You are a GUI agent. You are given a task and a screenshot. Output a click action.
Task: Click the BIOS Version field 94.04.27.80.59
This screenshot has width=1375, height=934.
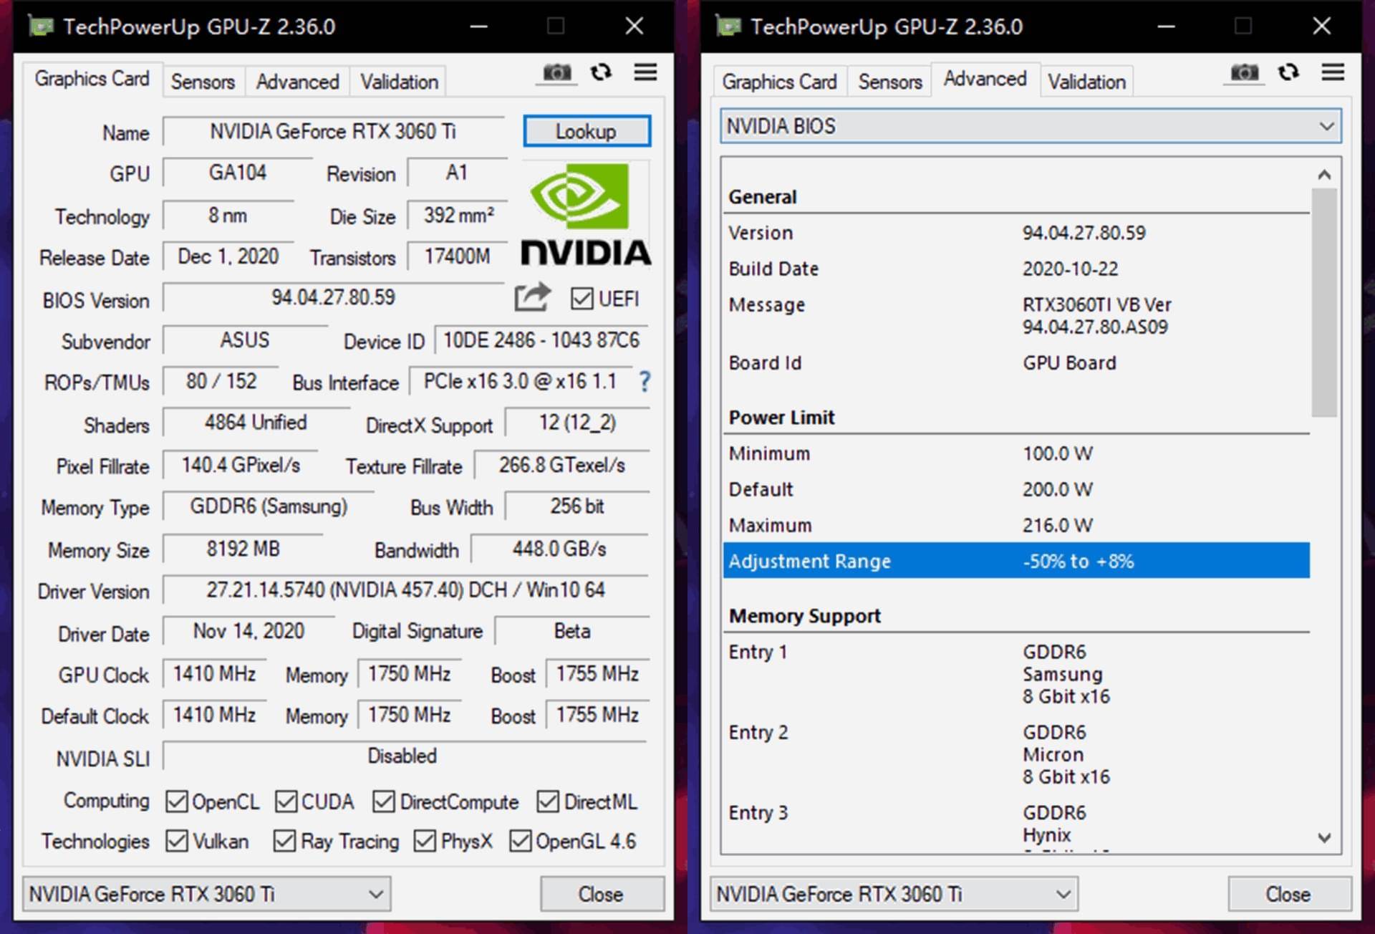(333, 297)
